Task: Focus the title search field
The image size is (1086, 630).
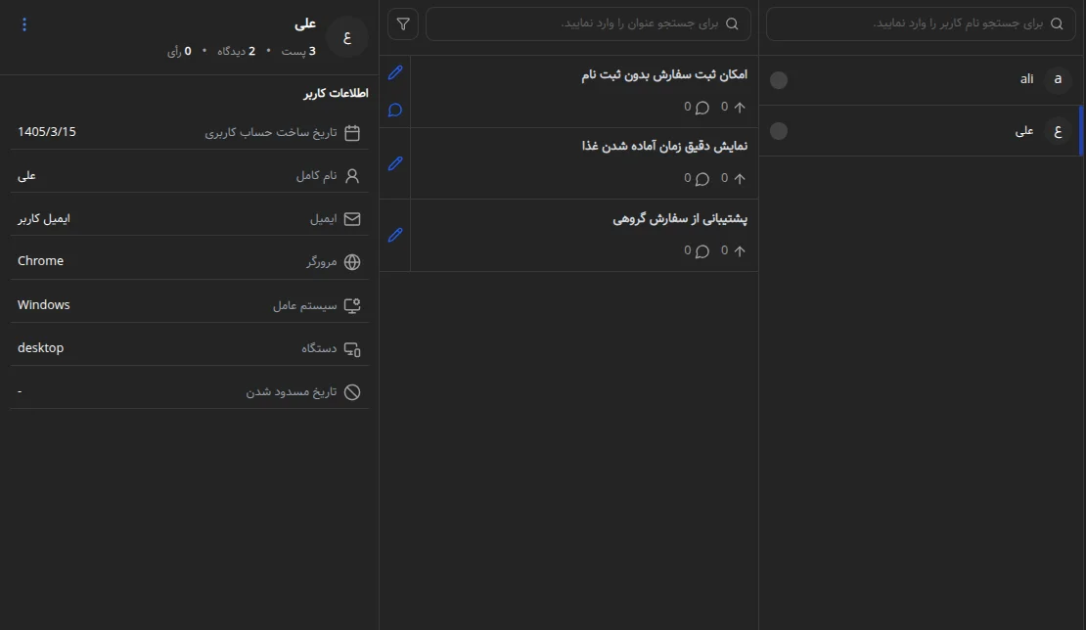Action: pyautogui.click(x=588, y=24)
